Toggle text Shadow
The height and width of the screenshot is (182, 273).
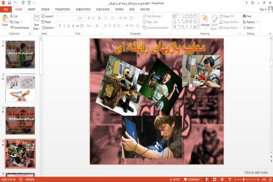[x=73, y=26]
